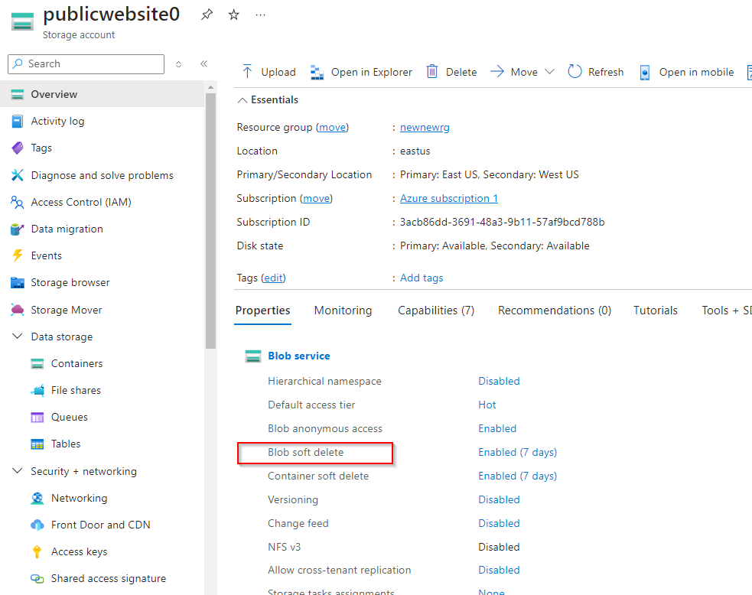Collapse the Security + networking section
752x595 pixels.
[x=18, y=471]
